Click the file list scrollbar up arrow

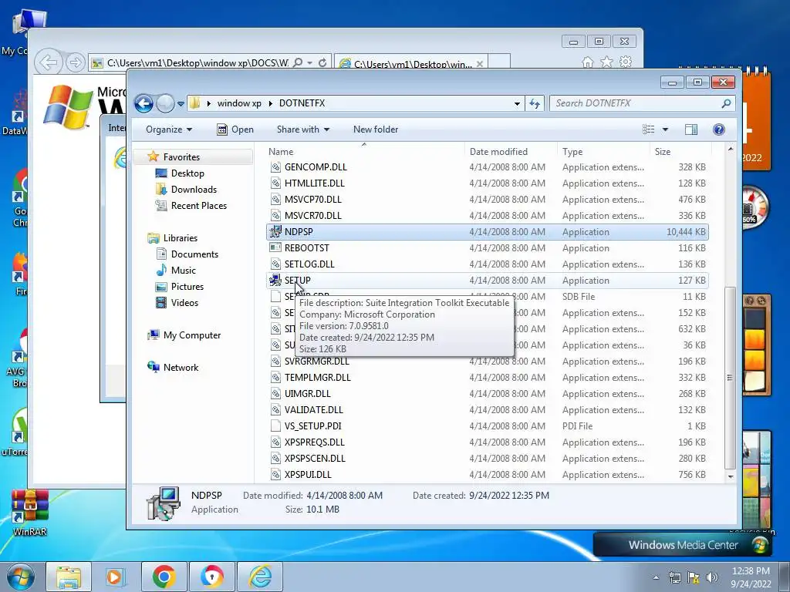pos(731,149)
